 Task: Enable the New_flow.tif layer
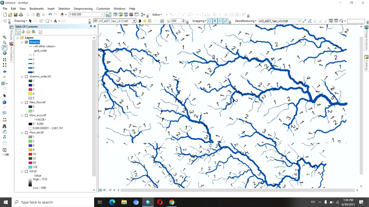click(x=26, y=102)
